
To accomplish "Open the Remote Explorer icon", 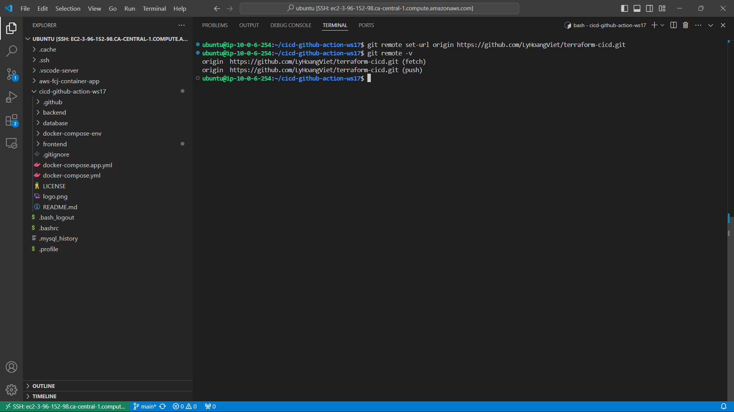I will [11, 143].
